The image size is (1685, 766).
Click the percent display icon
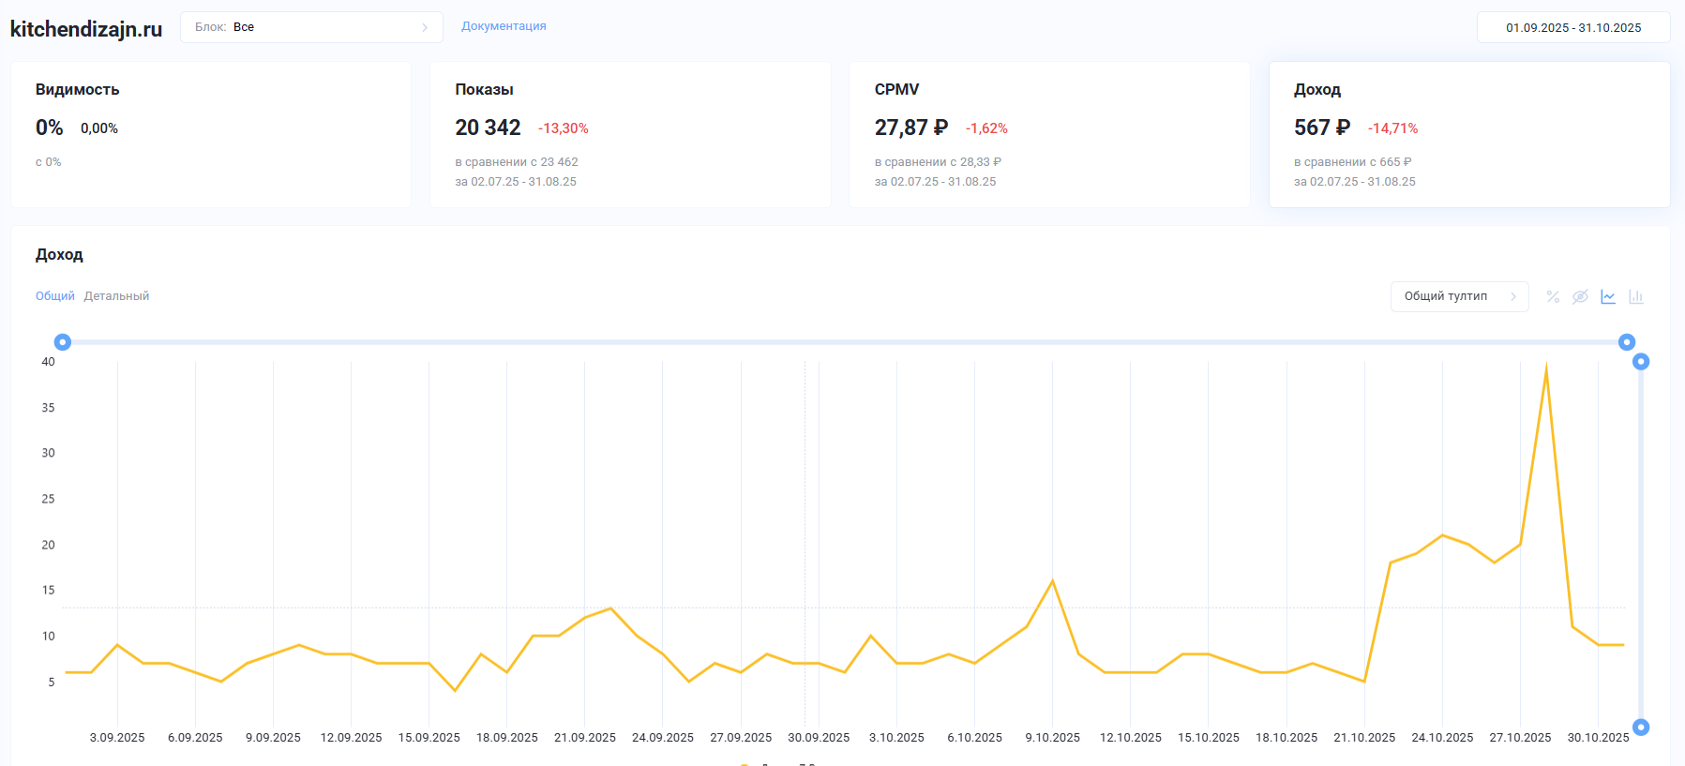(1553, 296)
